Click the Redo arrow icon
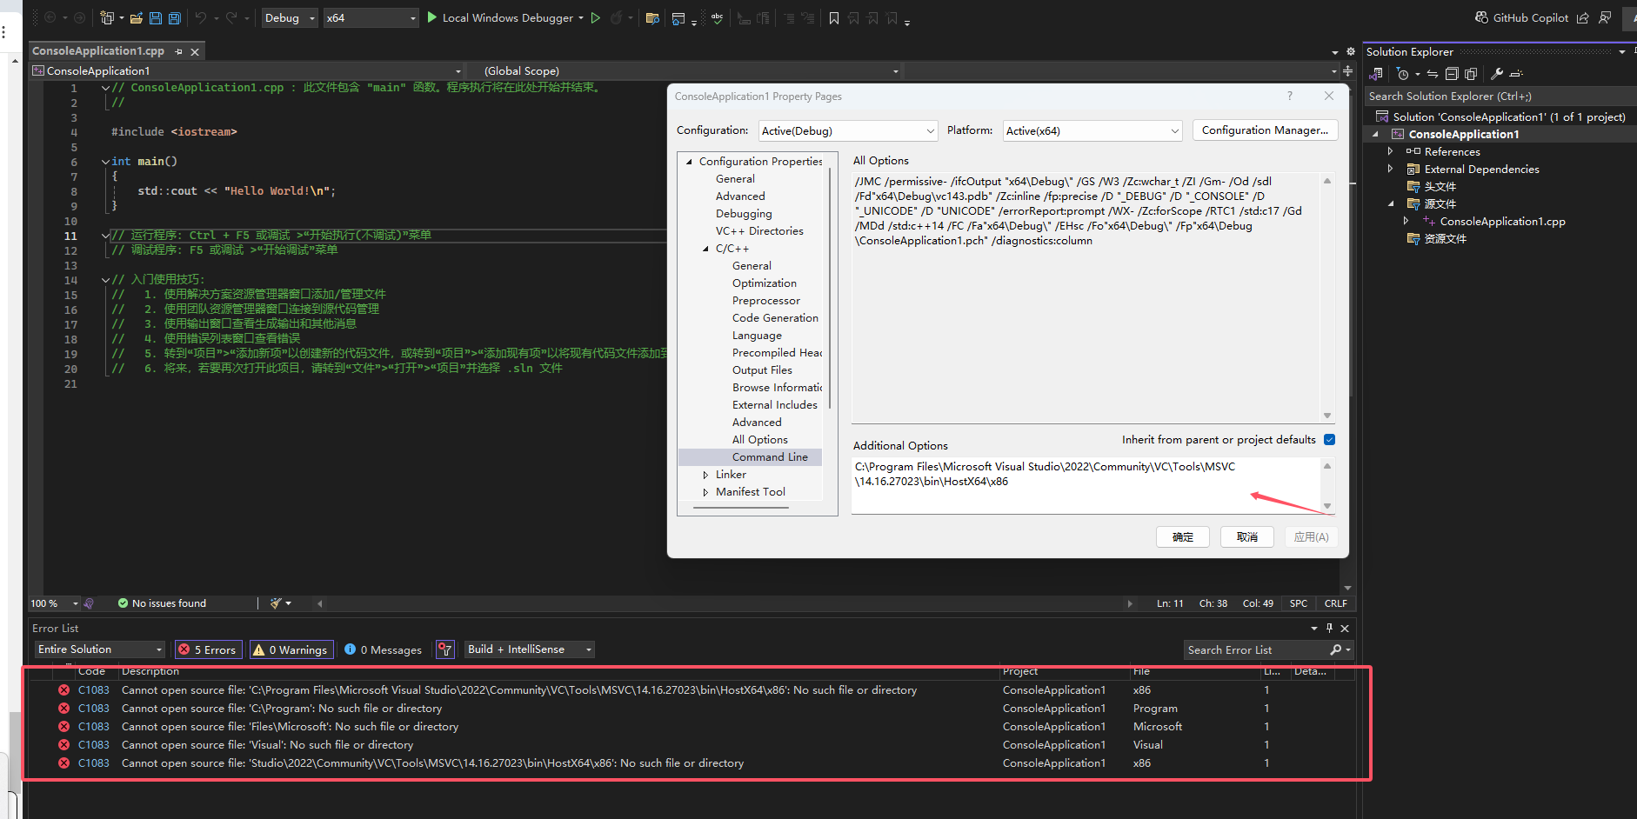The image size is (1637, 819). (231, 17)
